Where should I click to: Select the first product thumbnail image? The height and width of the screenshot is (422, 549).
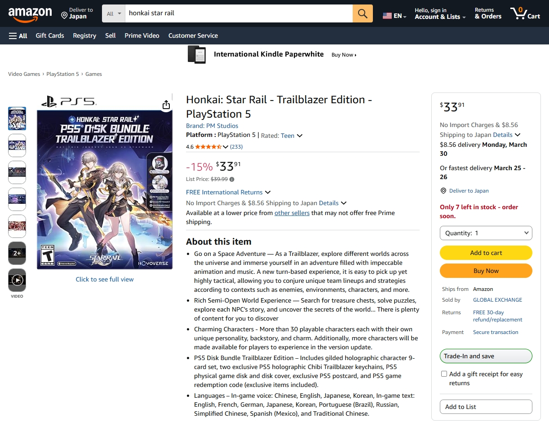click(17, 119)
